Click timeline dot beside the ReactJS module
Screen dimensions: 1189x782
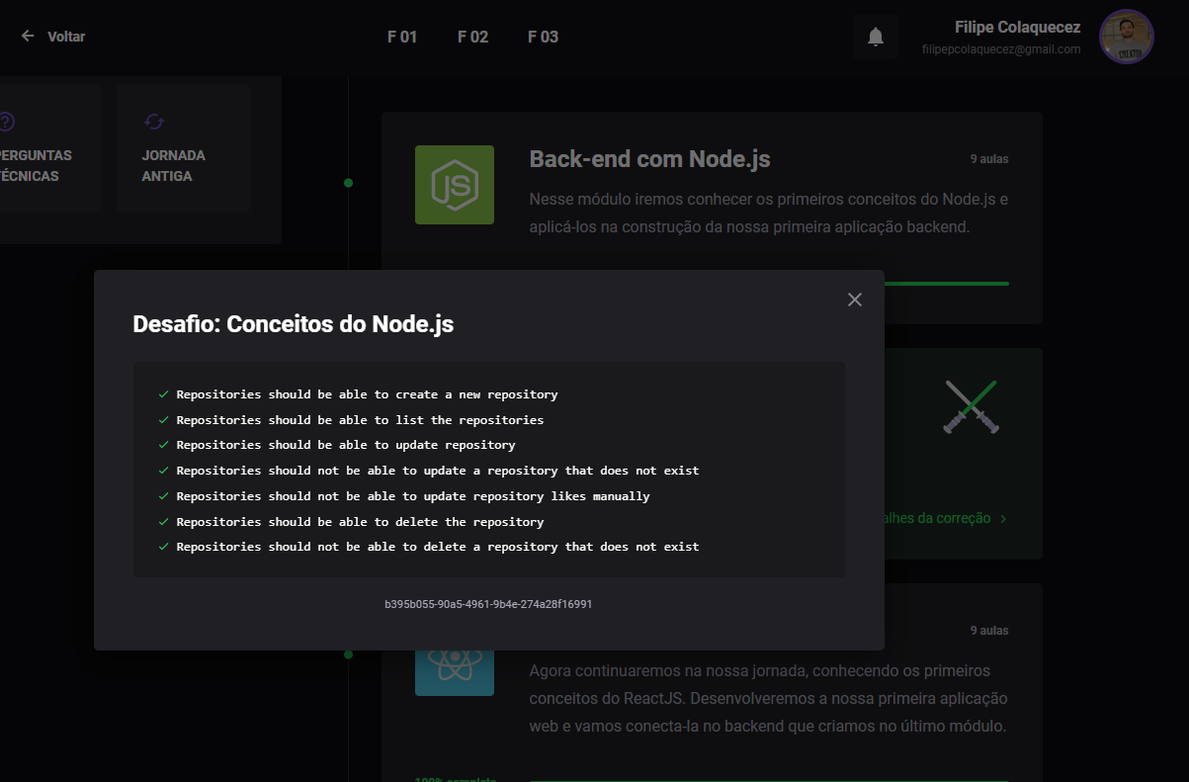tap(348, 654)
